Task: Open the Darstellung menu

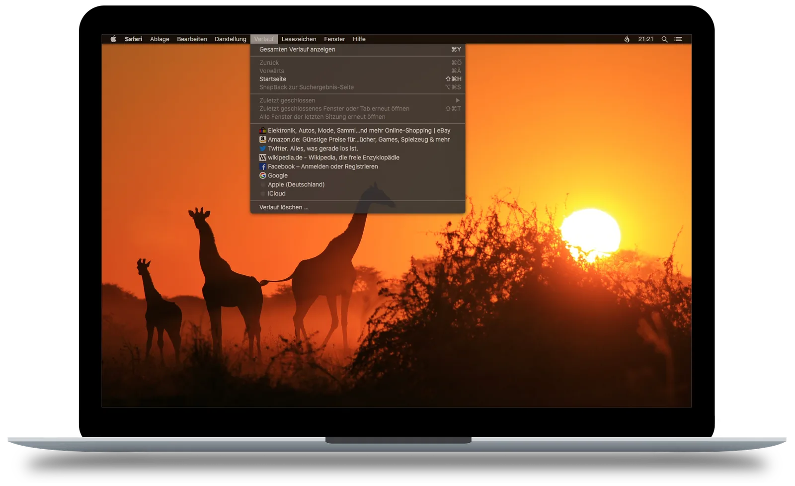Action: click(x=230, y=39)
